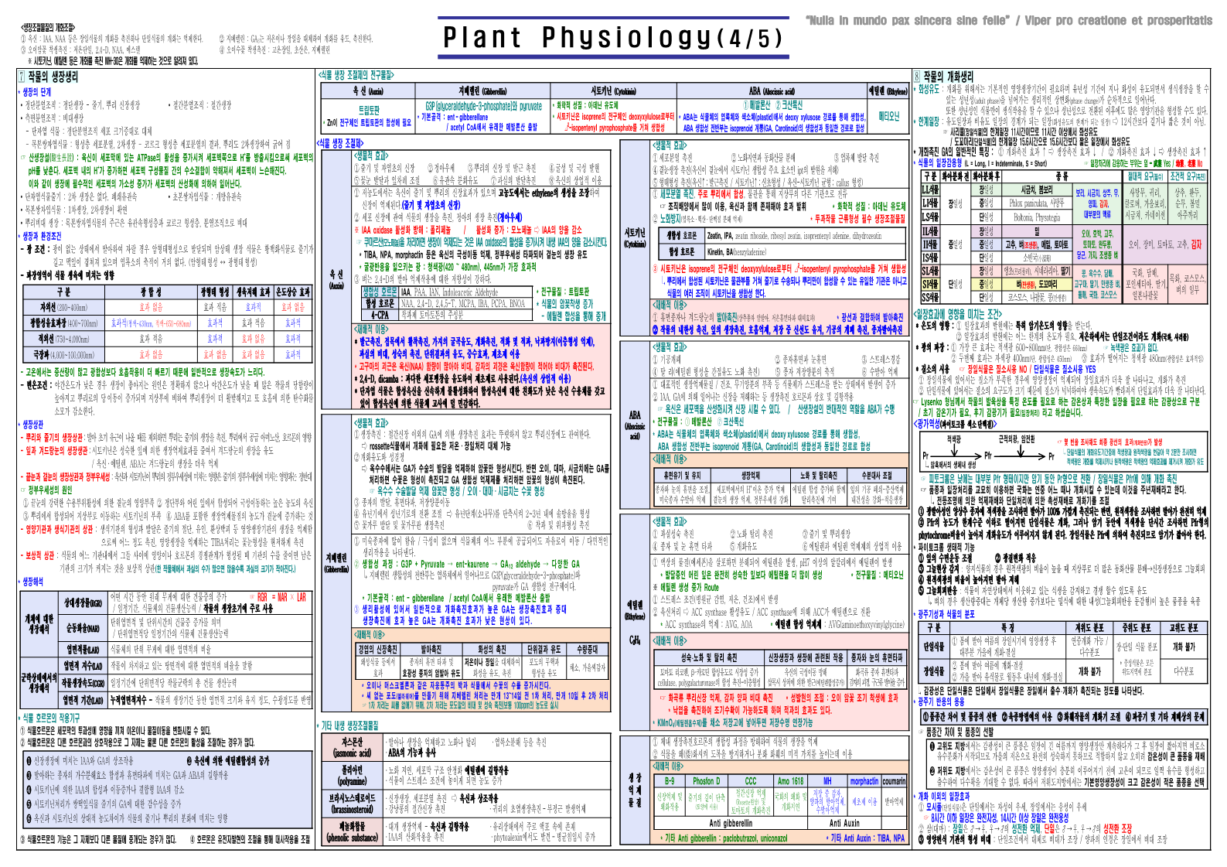Click the '종자와 눈의 휴면타파' header
1227x867 pixels.
877,657
